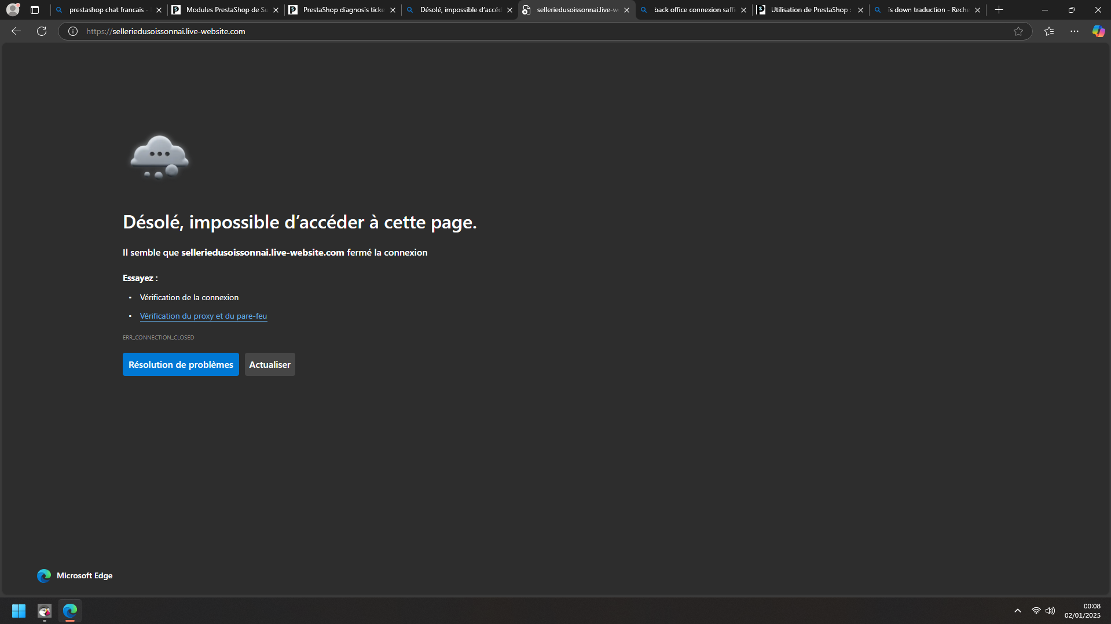Screen dimensions: 1111x624
Task: Click the 'Désolé, impossible d'accéder à cette page.' heading
Action: 300,222
